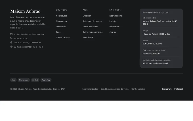
Task: Open the Confidentialité link
Action: 138,89
